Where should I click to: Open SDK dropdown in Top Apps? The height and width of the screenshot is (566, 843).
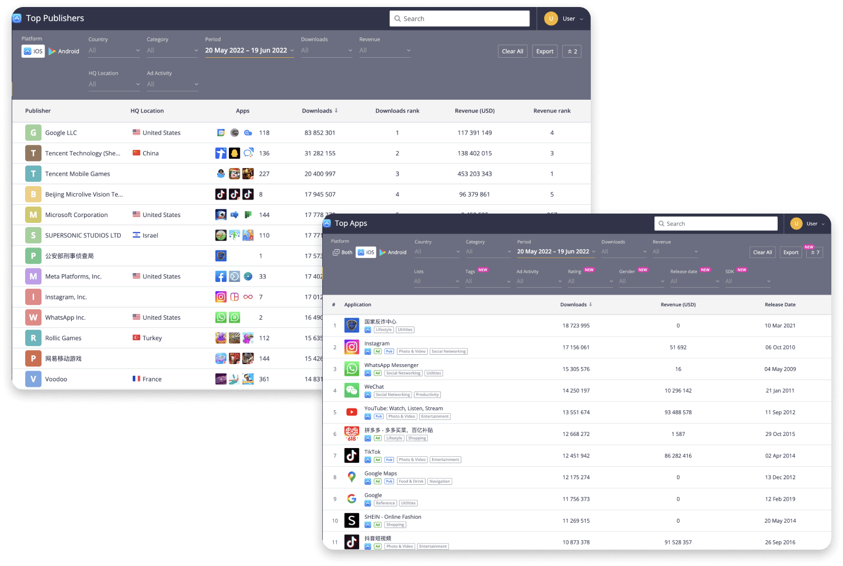(x=748, y=281)
